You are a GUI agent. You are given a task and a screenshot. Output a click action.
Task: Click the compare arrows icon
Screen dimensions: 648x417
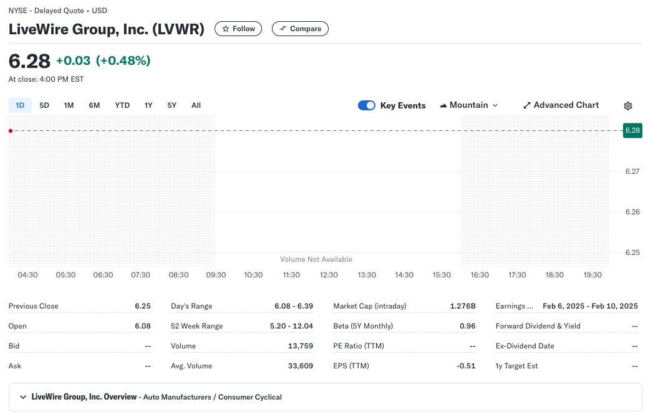click(283, 29)
